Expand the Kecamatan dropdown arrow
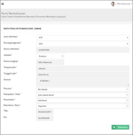Screen dimensions: 133x135 128,100
